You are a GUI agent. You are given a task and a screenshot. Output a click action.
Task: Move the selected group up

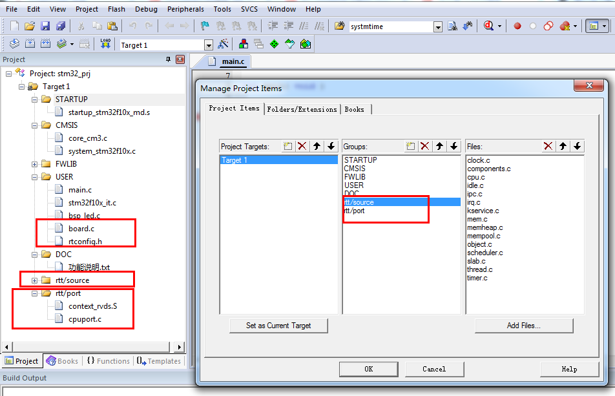439,146
